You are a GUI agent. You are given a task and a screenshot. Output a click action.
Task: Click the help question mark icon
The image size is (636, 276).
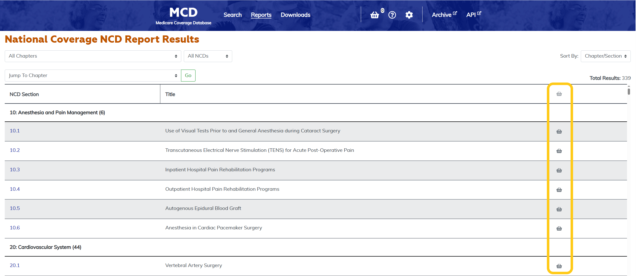[x=392, y=15]
